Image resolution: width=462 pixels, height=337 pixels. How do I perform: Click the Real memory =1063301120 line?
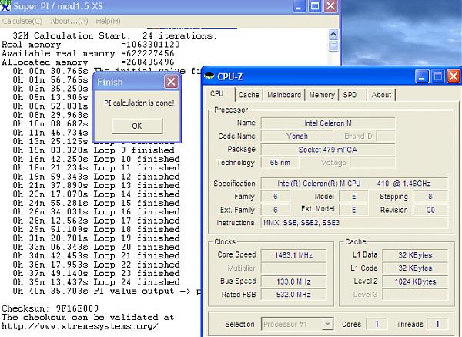(x=90, y=45)
